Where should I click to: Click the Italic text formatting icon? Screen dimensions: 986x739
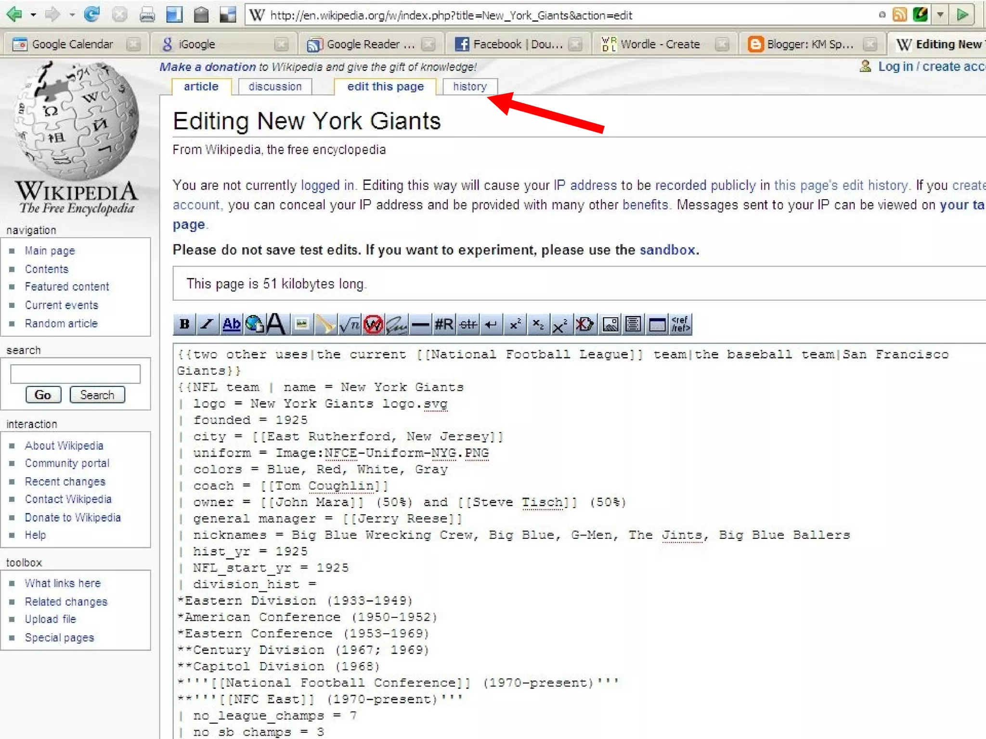click(x=208, y=324)
